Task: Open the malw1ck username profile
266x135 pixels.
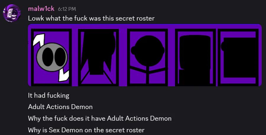Action: (41, 9)
